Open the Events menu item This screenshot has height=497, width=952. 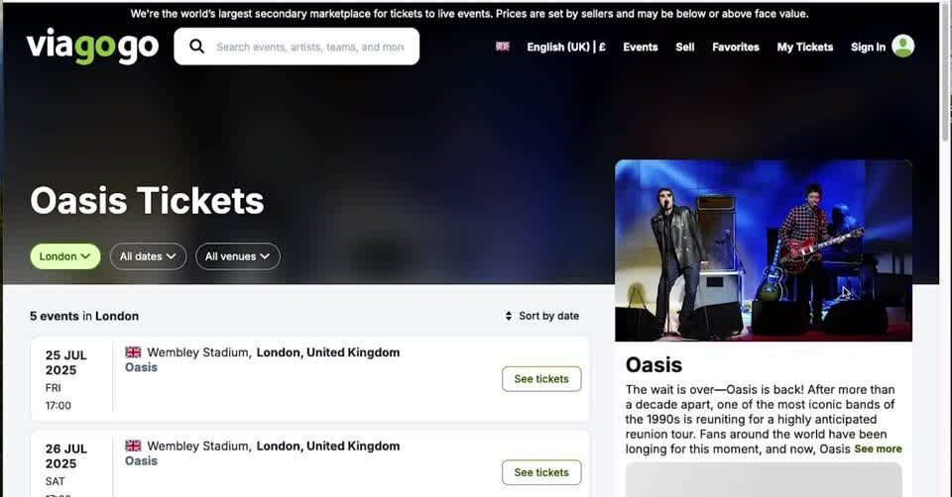(640, 47)
